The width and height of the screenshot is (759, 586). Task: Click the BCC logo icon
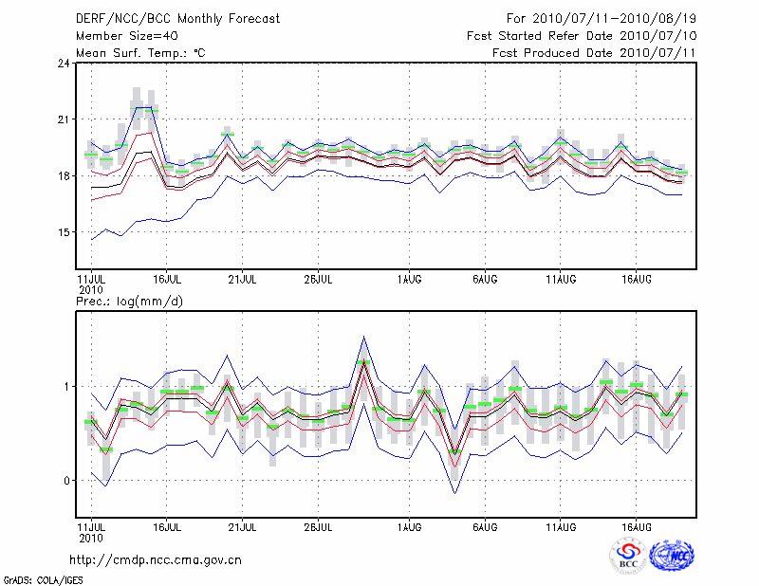tap(628, 556)
